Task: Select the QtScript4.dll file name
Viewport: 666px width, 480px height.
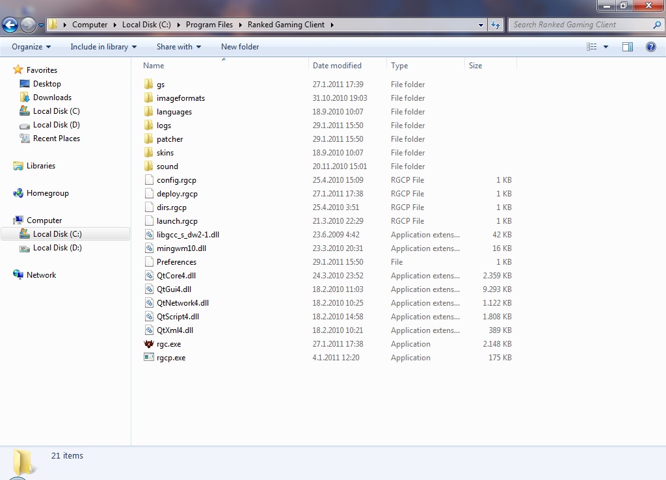Action: [178, 317]
